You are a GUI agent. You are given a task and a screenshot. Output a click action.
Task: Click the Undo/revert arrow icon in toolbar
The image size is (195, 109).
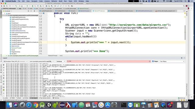(69, 6)
